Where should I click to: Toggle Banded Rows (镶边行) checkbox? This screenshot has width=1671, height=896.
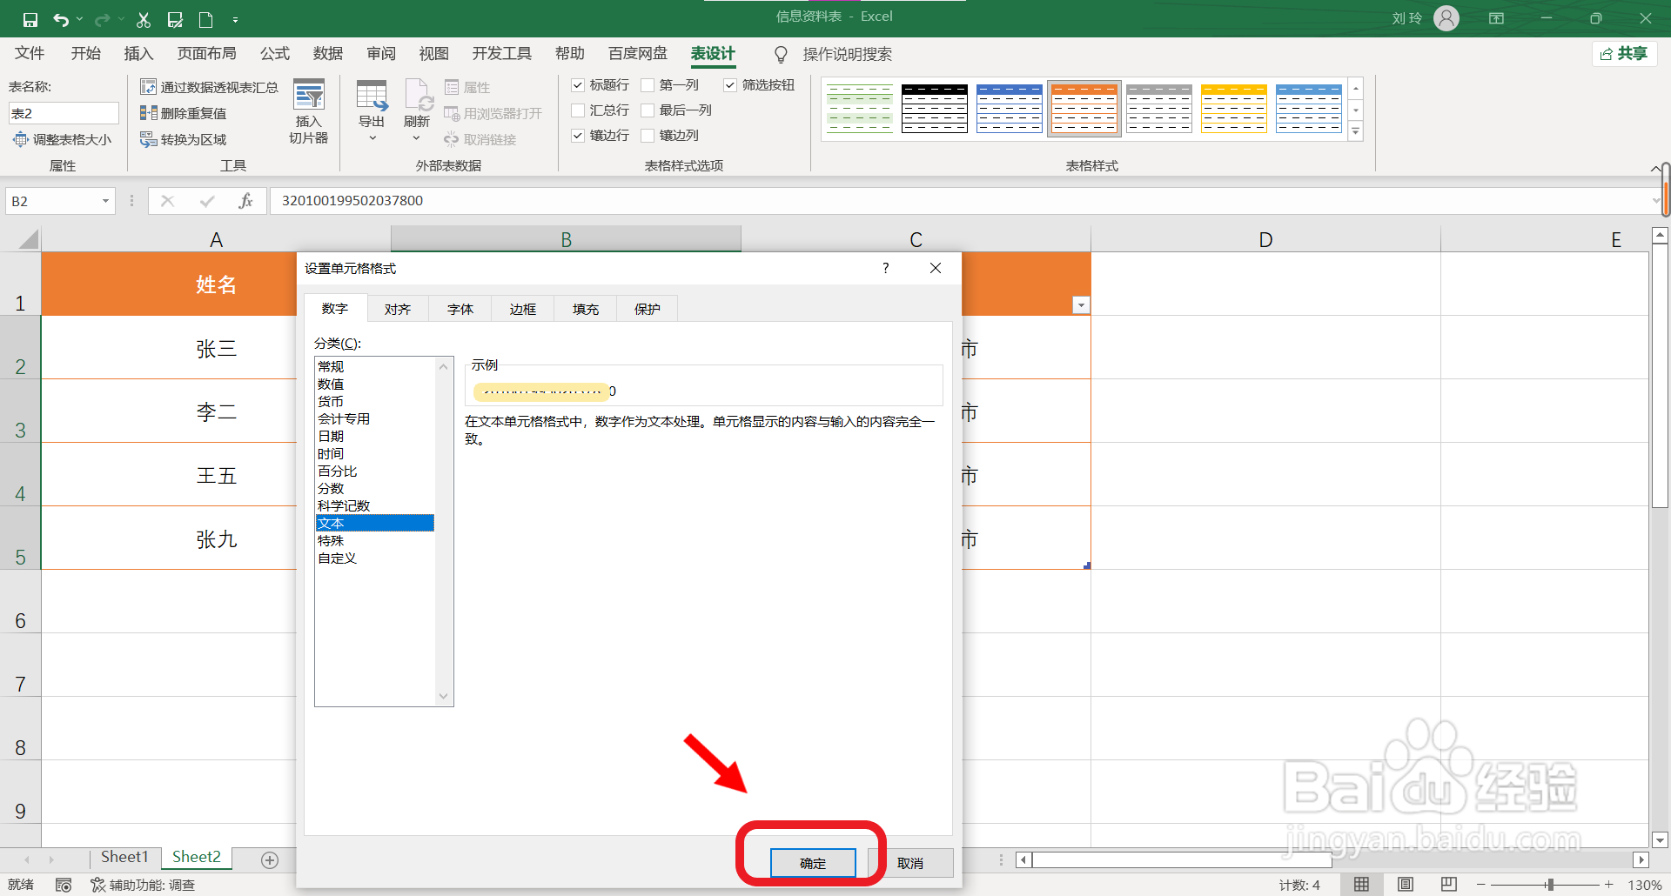(x=578, y=136)
